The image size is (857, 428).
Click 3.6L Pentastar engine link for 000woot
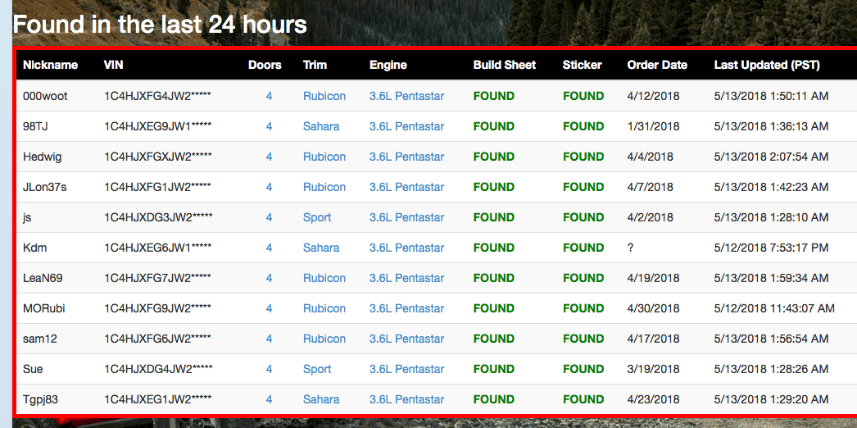406,96
